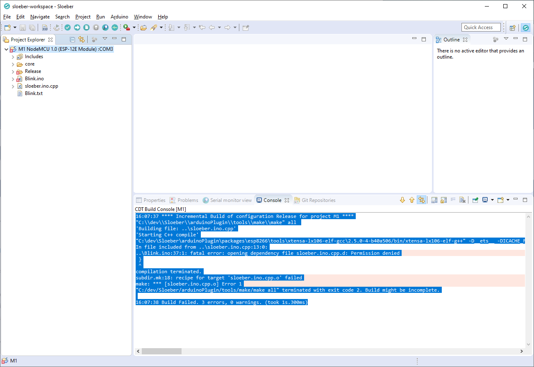The width and height of the screenshot is (534, 367).
Task: Expand the Blink.ino node
Action: (13, 79)
